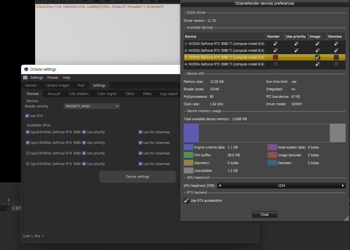Toggle Denoise checkbox for device 1
The width and height of the screenshot is (350, 250).
pyautogui.click(x=336, y=44)
